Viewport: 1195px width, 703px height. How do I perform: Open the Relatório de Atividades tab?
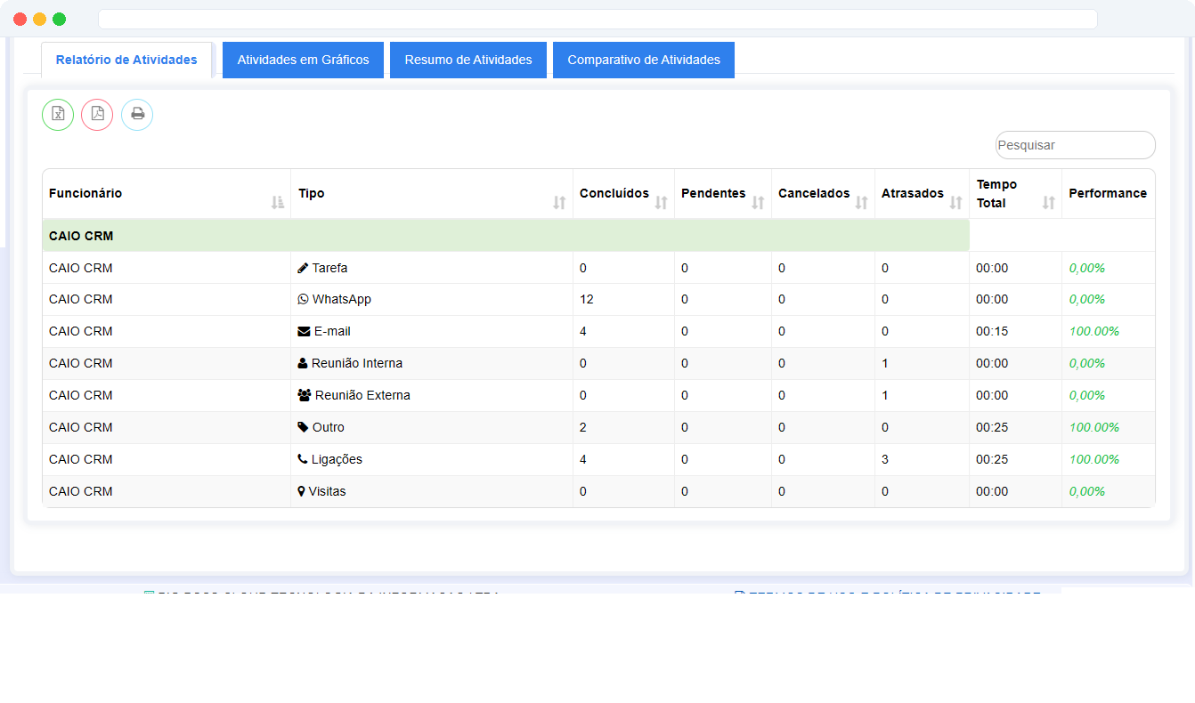tap(126, 60)
